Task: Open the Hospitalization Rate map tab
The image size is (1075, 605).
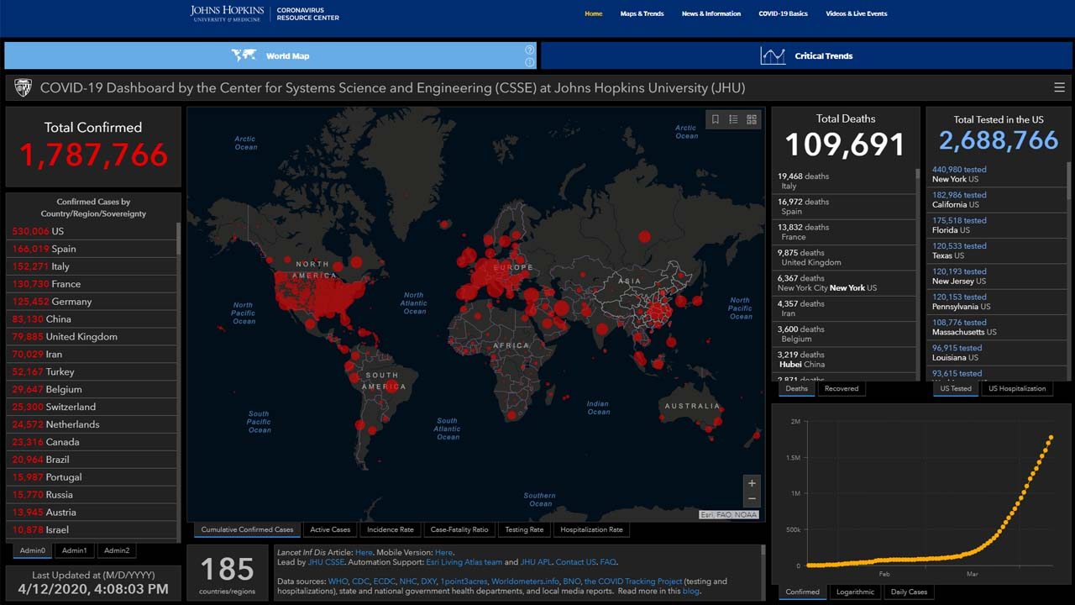Action: tap(591, 529)
